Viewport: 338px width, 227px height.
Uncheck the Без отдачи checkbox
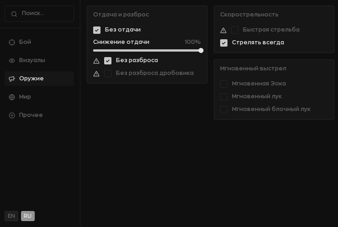pyautogui.click(x=97, y=30)
